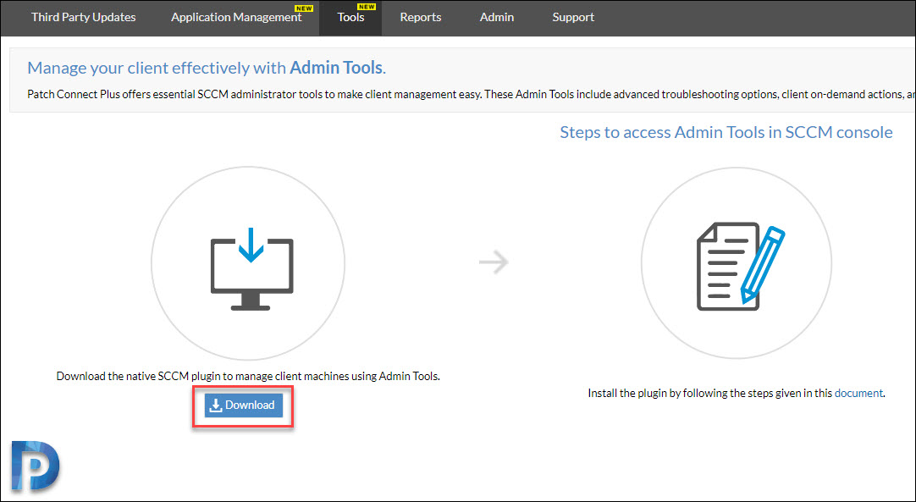Go to the Admin tab
Viewport: 916px width, 502px height.
click(497, 18)
